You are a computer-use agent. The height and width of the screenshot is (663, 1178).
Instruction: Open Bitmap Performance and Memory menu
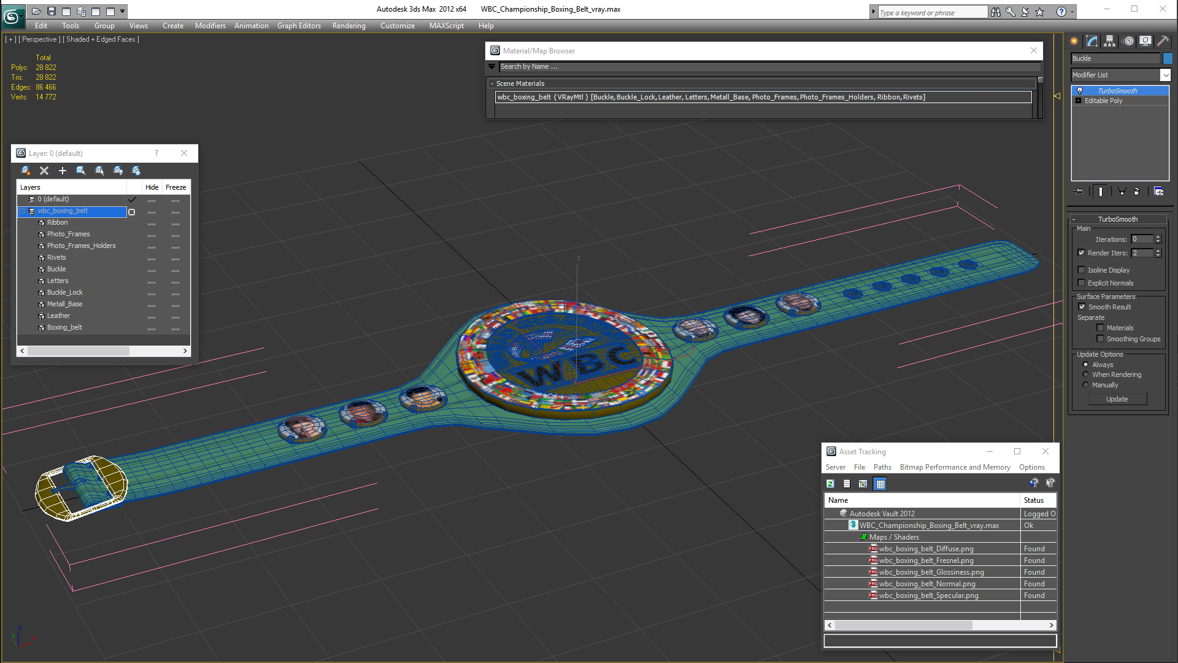click(x=955, y=467)
